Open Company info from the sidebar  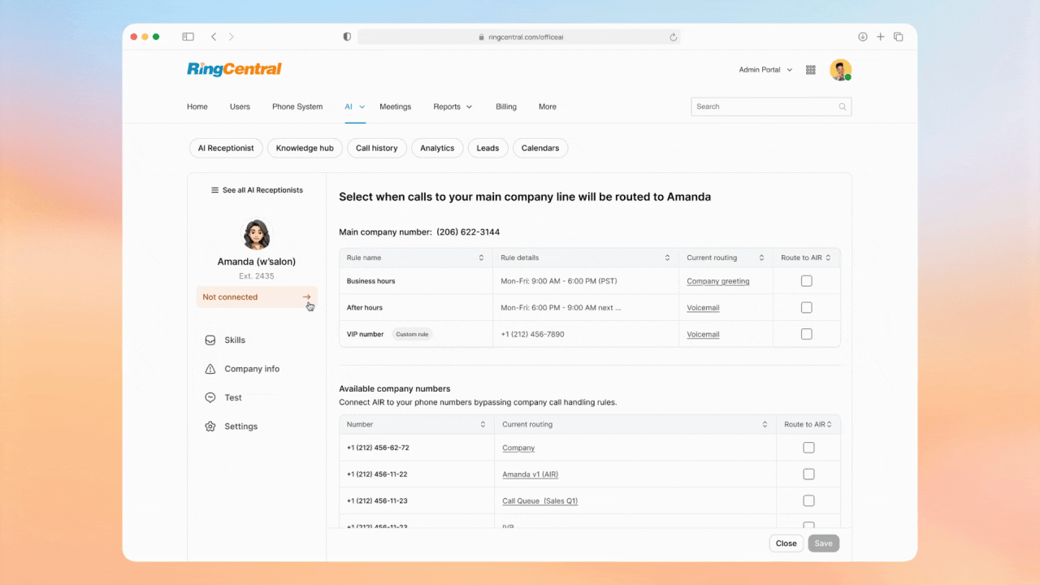pyautogui.click(x=250, y=368)
